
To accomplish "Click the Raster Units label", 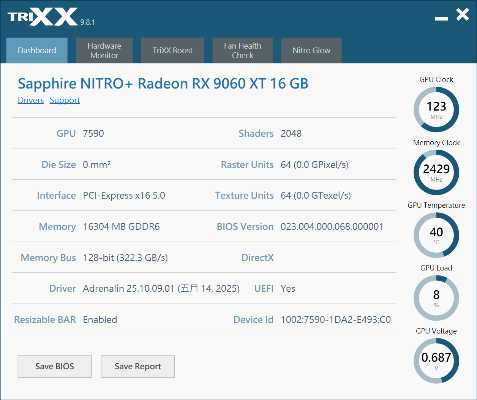I will (247, 164).
